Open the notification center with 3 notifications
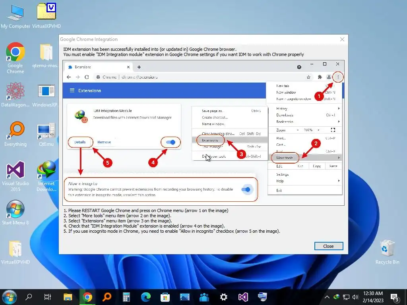Screen dimensions: 407x305 click(x=395, y=297)
